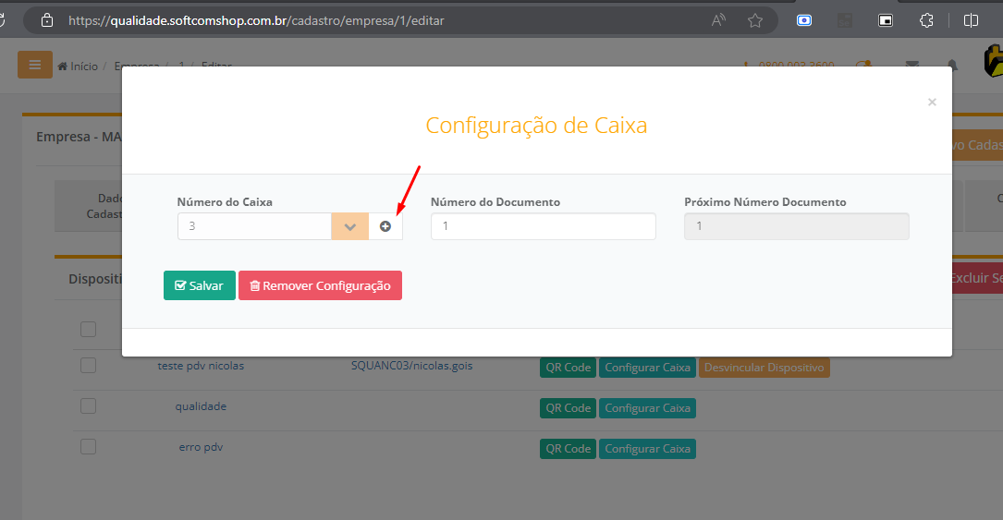This screenshot has height=520, width=1003.
Task: Select the Número do Caixa field showing 3
Action: point(254,226)
